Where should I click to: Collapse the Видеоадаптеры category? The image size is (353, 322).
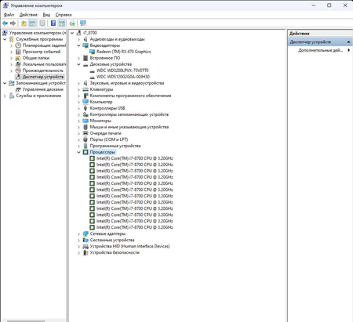click(x=78, y=45)
